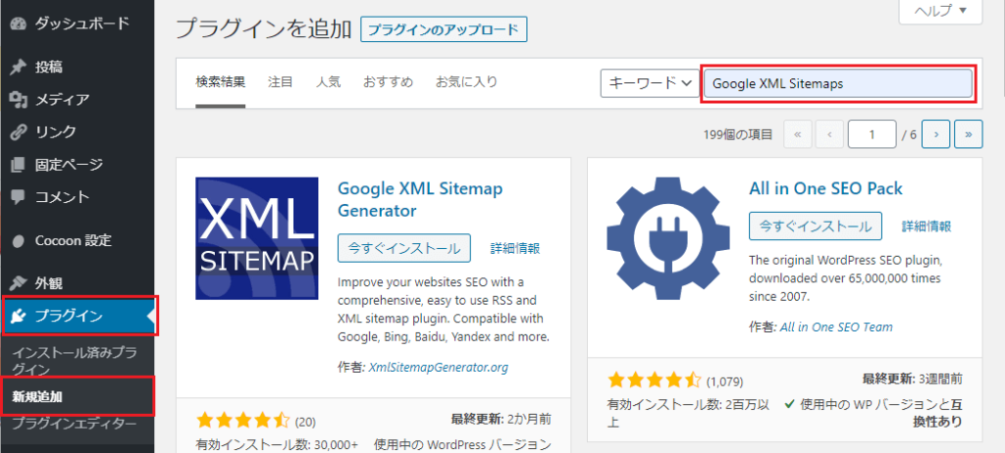This screenshot has width=1005, height=453.
Task: Switch to the 検索結果 tab
Action: 221,82
